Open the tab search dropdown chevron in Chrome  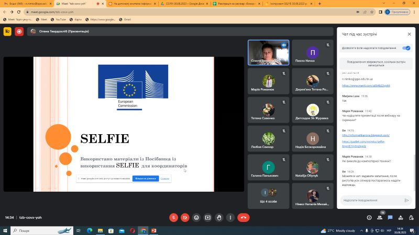coord(384,4)
